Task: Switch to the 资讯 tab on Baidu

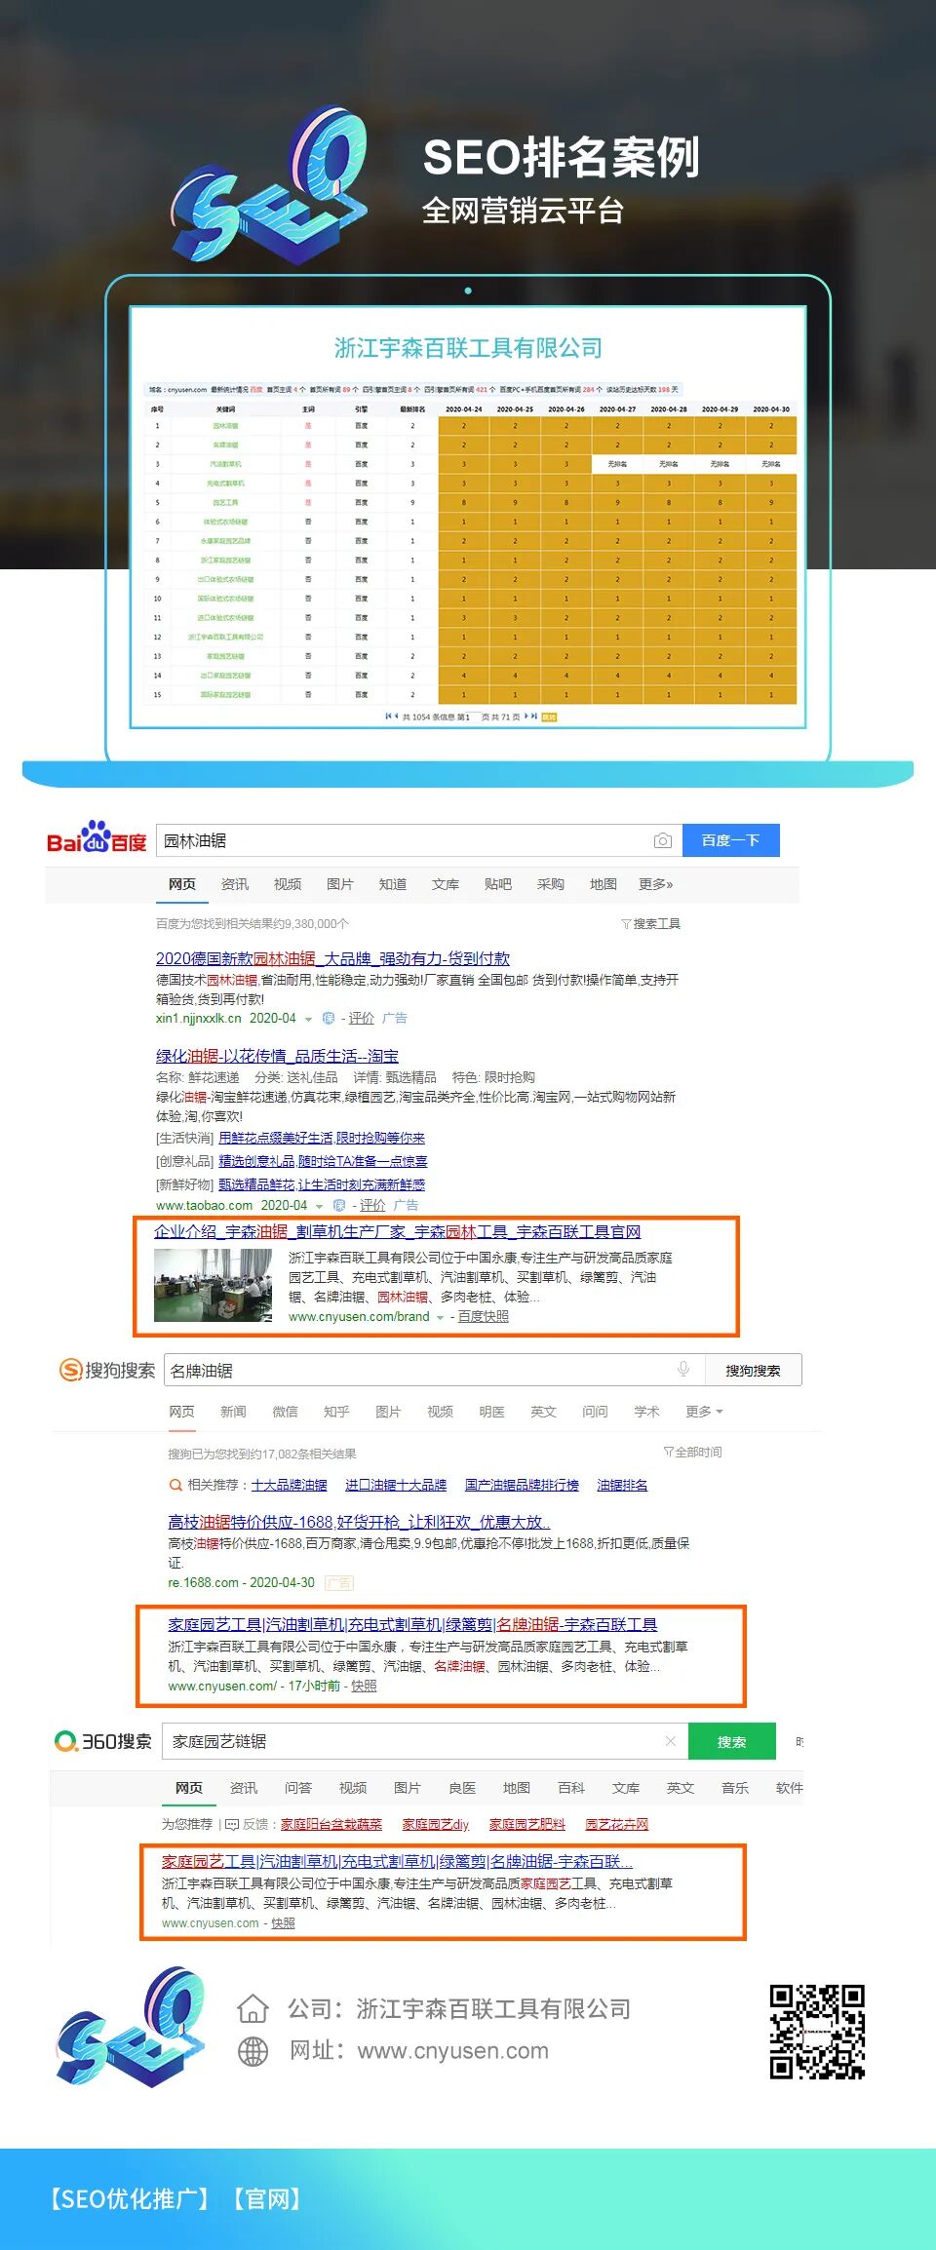Action: tap(235, 884)
